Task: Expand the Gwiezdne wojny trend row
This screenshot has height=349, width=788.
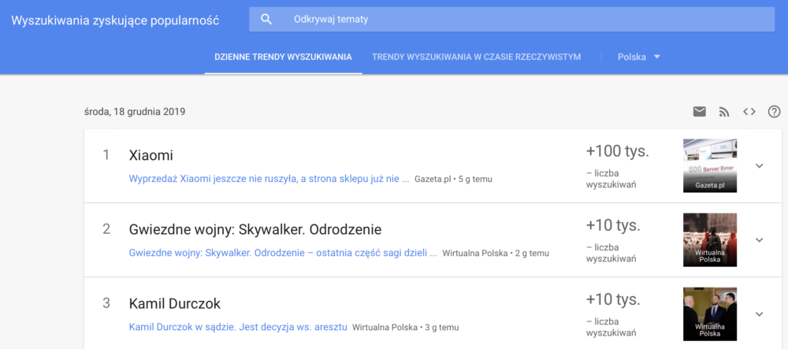Action: point(760,239)
